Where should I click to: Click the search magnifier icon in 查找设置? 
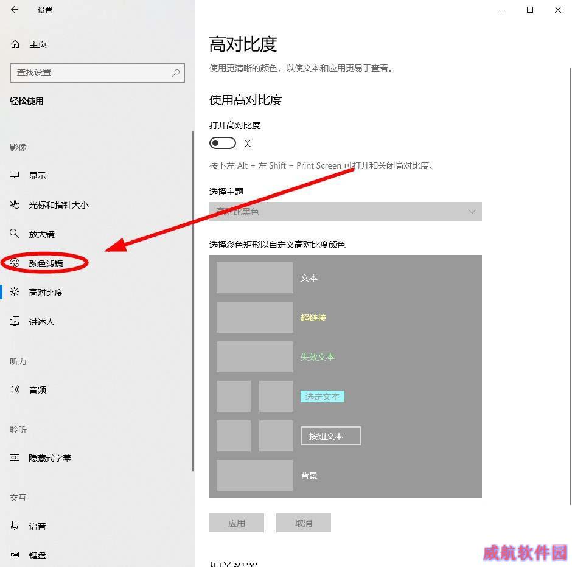176,72
